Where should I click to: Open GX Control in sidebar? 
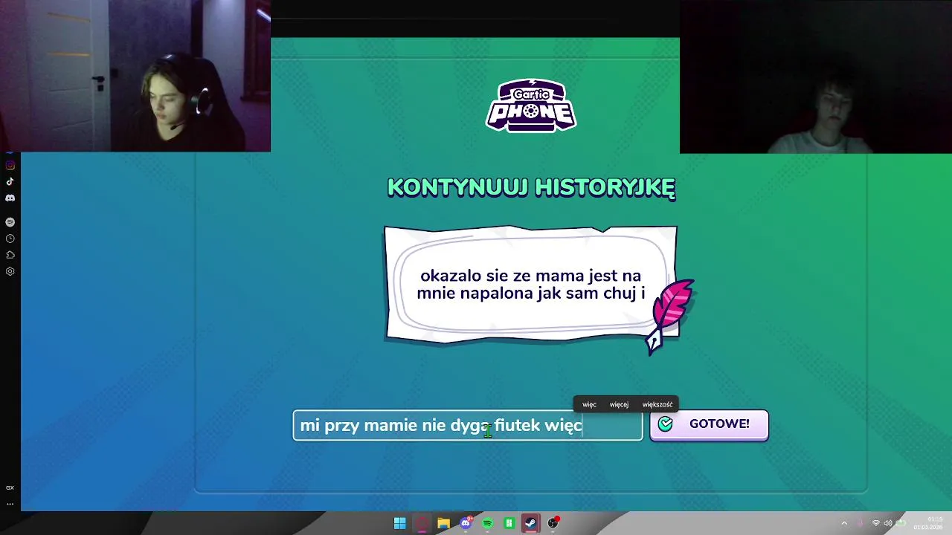pyautogui.click(x=10, y=487)
